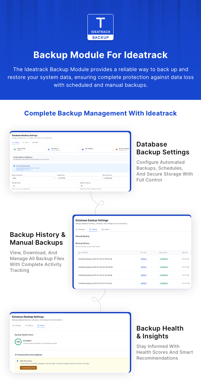
Task: Click the High File Activity title
Action: click(26, 361)
